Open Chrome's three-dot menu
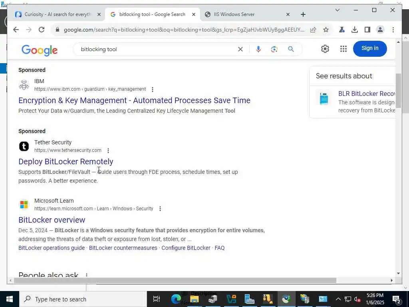 (x=393, y=30)
